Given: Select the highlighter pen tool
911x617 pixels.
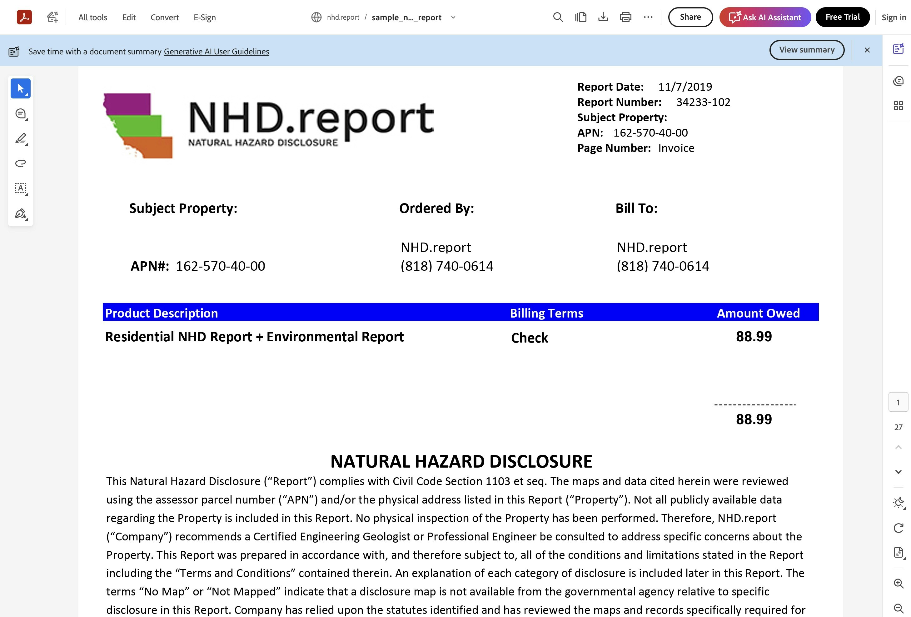Looking at the screenshot, I should pos(21,138).
